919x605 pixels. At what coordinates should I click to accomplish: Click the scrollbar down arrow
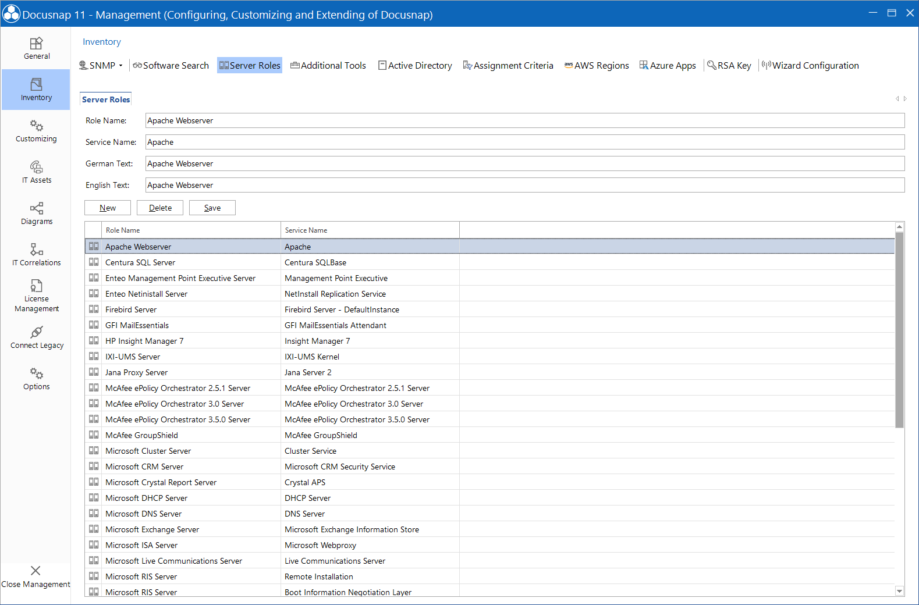coord(899,591)
